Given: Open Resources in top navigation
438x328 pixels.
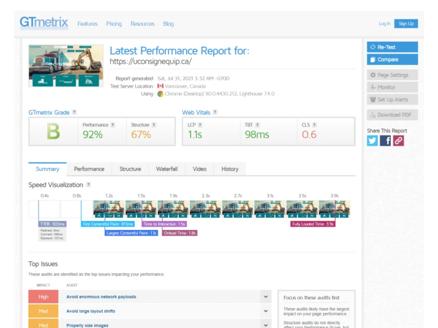Looking at the screenshot, I should (142, 24).
